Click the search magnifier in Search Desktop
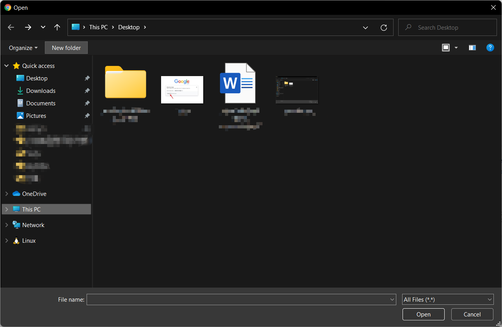 tap(408, 27)
